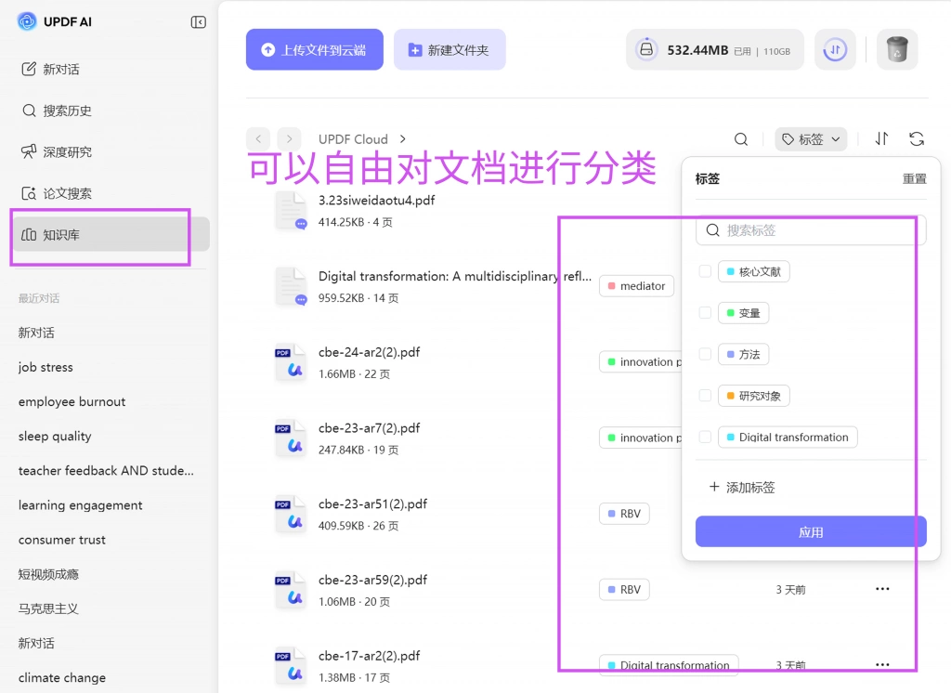The height and width of the screenshot is (693, 951).
Task: Click the transfer list sync icon
Action: 835,50
